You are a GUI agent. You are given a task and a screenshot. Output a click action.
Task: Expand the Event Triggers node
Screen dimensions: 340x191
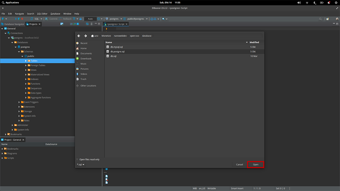point(19,102)
